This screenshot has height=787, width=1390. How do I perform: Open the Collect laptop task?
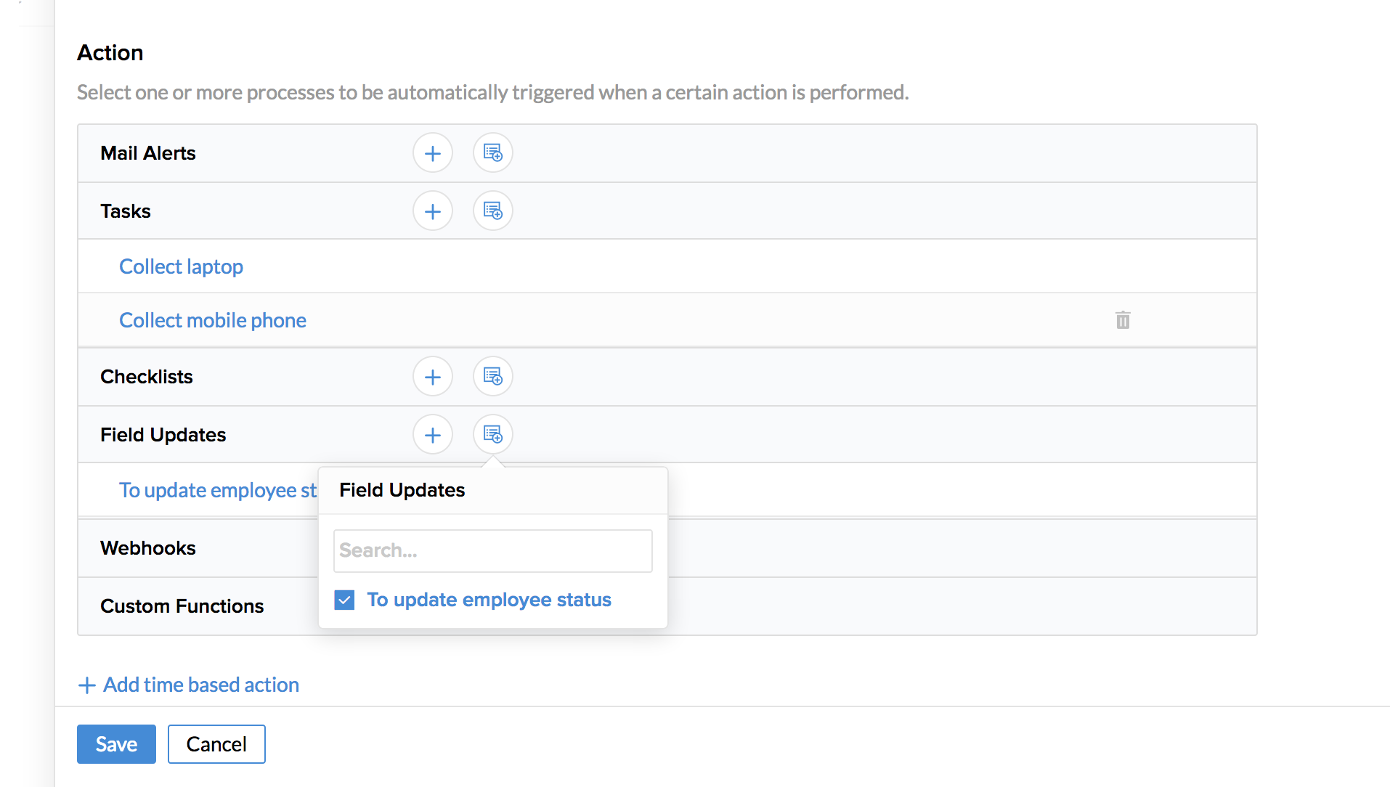click(x=181, y=266)
